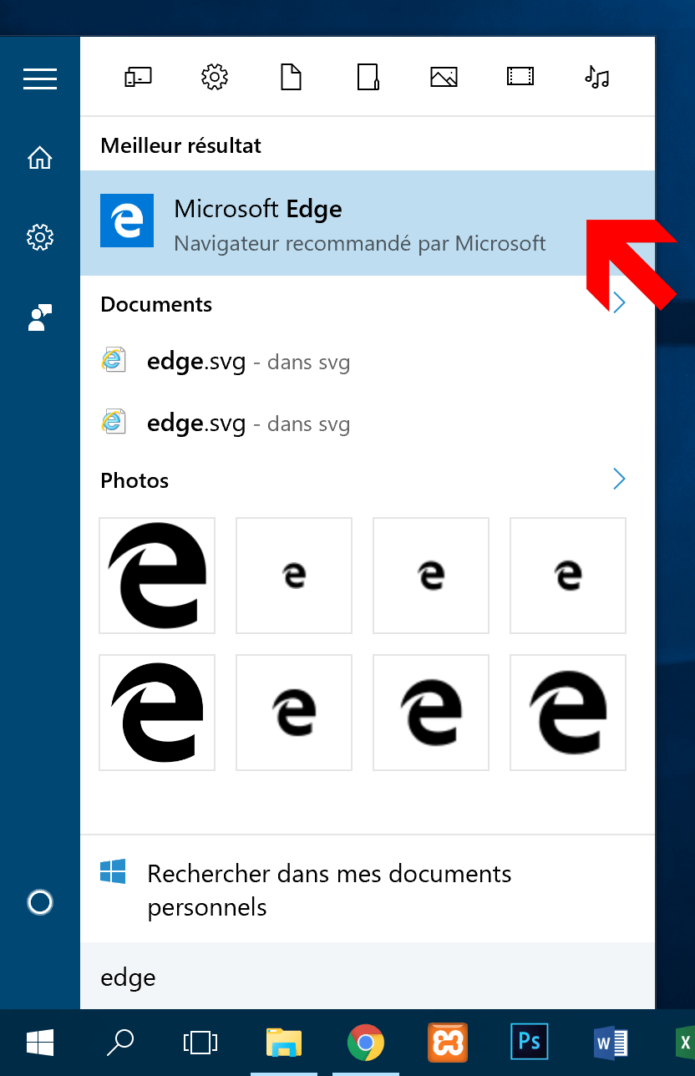Click Rechercher dans mes documents personnels
This screenshot has height=1076, width=695.
pos(368,890)
